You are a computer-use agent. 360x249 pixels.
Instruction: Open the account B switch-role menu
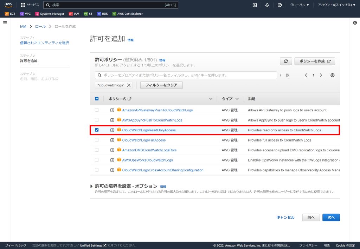point(336,5)
